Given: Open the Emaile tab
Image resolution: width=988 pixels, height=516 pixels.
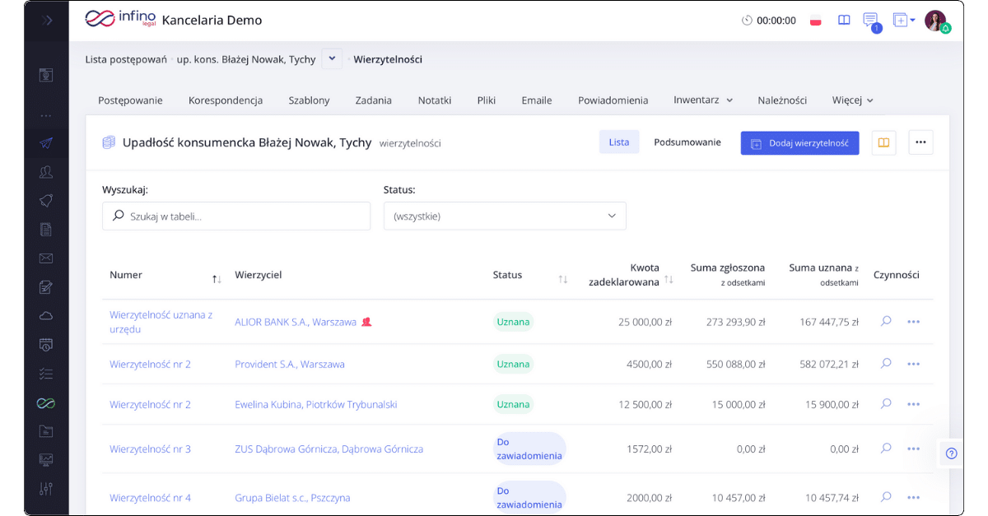Looking at the screenshot, I should point(537,100).
